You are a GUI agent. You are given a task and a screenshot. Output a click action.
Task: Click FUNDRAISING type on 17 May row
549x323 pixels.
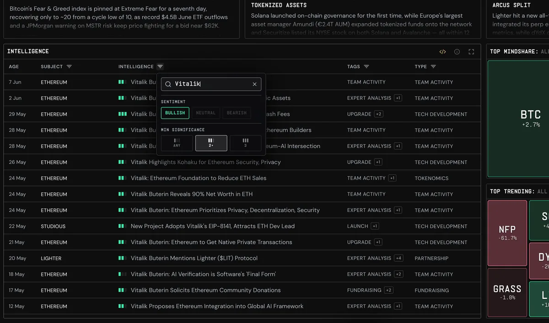(431, 290)
